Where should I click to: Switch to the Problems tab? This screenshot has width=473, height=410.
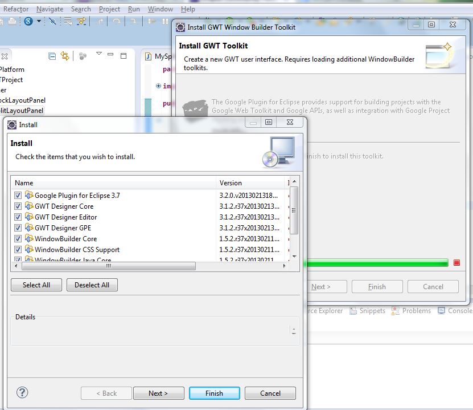(x=411, y=311)
